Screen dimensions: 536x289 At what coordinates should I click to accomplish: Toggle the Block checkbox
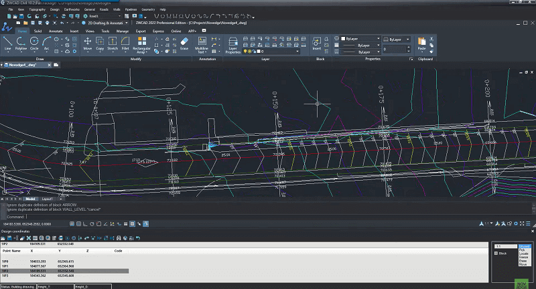click(x=496, y=254)
